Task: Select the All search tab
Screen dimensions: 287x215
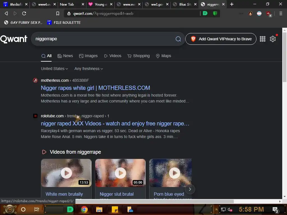Action: (x=46, y=56)
